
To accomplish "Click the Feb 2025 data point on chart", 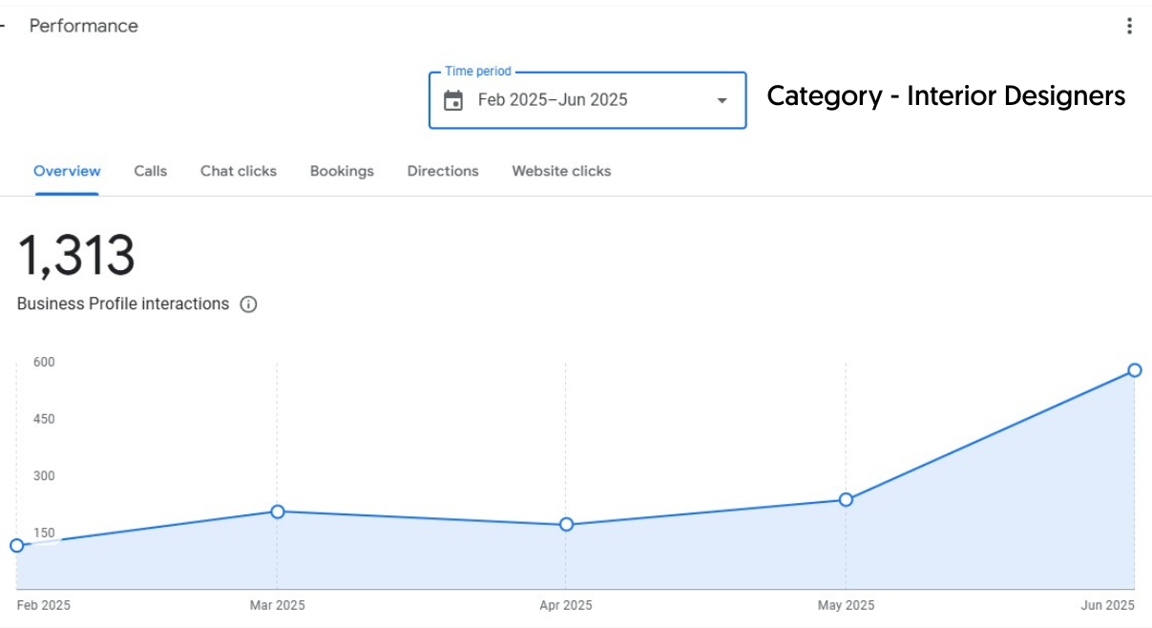I will click(16, 545).
